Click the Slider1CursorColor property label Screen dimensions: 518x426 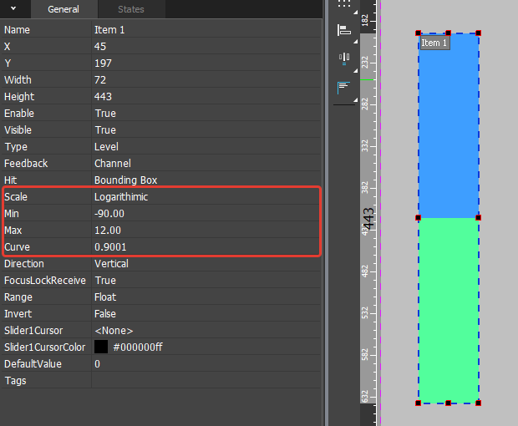(44, 347)
